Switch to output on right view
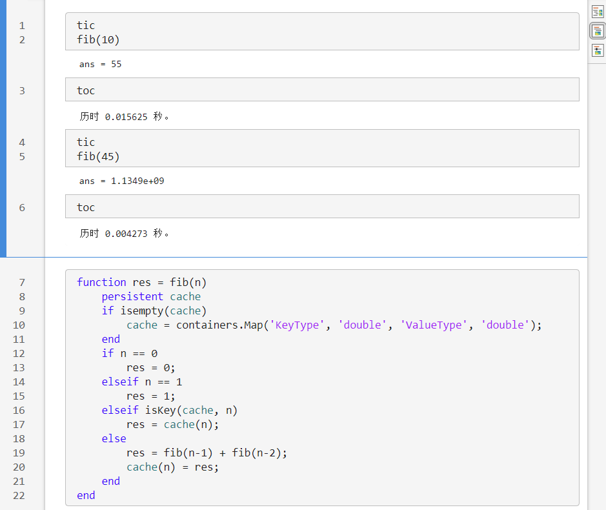 pyautogui.click(x=598, y=12)
